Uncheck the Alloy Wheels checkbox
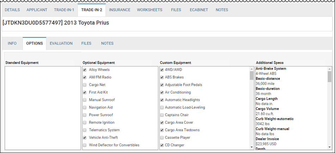 tap(85, 70)
